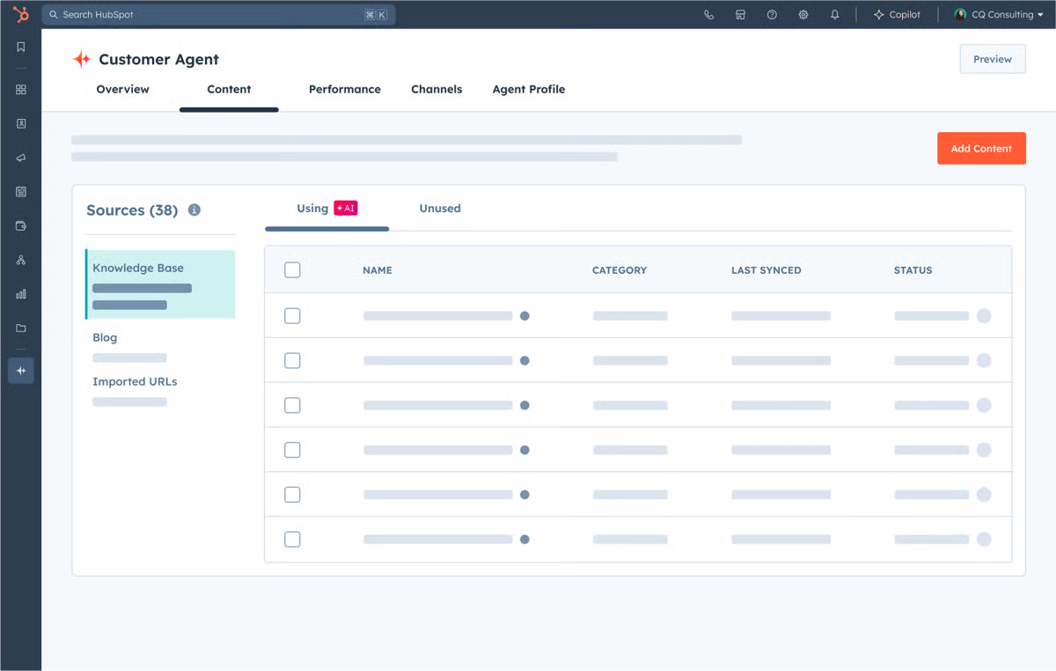Viewport: 1056px width, 671px height.
Task: Check the checkbox on the last table row
Action: tap(292, 539)
